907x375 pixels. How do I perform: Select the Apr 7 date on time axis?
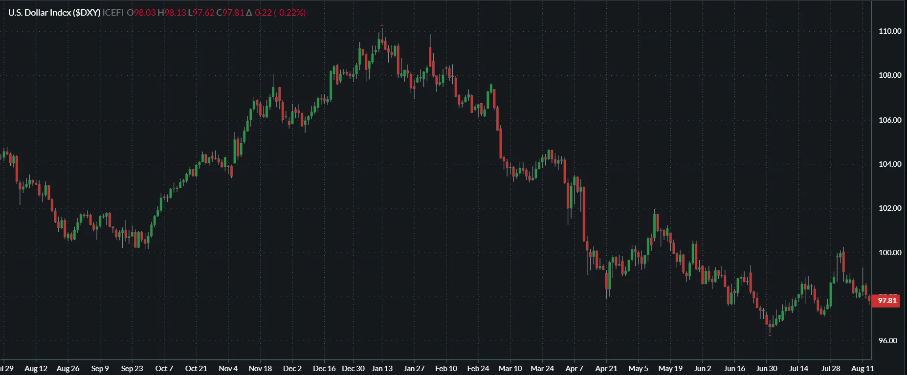point(574,369)
